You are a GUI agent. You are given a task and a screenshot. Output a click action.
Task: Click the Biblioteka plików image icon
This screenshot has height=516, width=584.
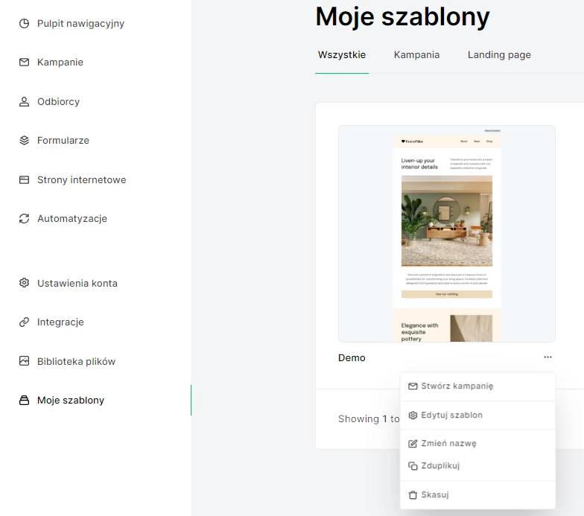coord(24,362)
